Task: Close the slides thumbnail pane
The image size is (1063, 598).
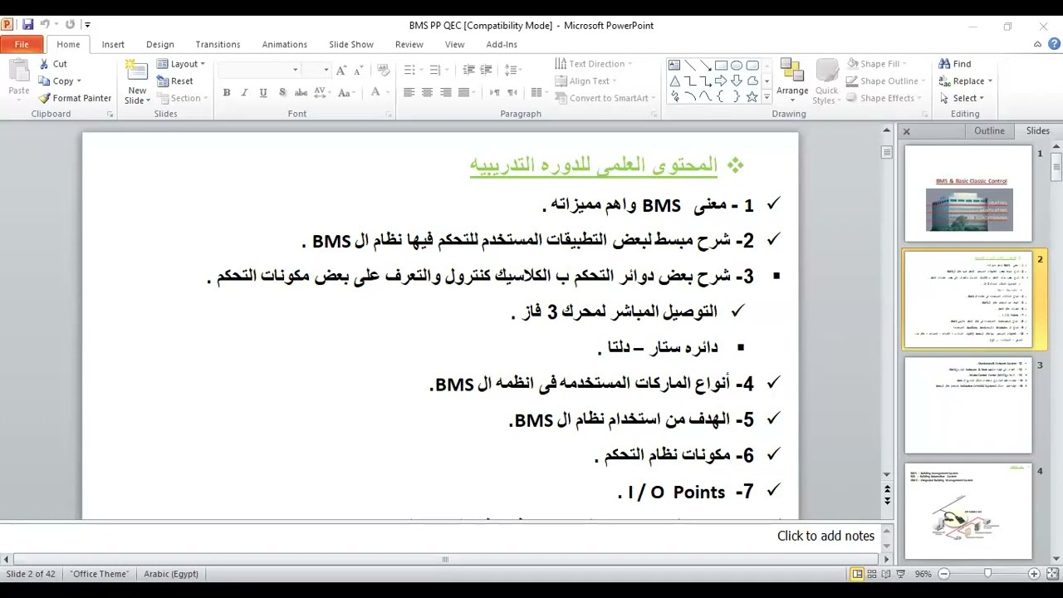Action: 907,131
